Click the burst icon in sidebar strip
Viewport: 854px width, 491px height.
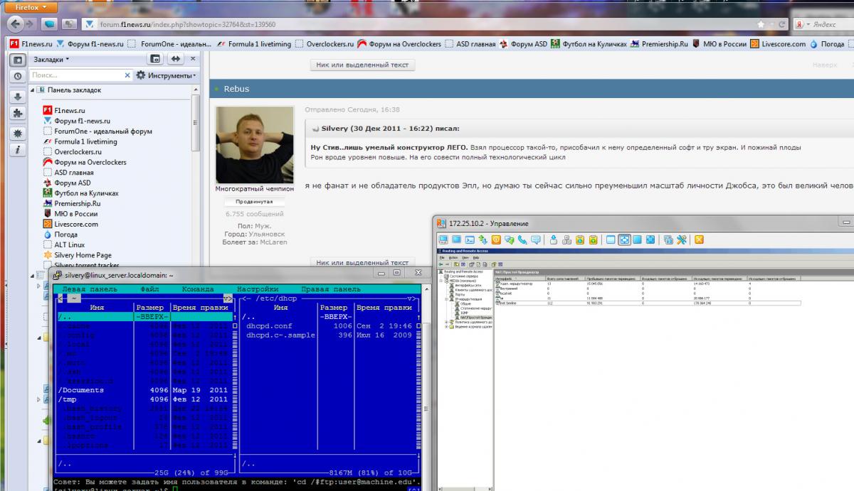(x=18, y=134)
